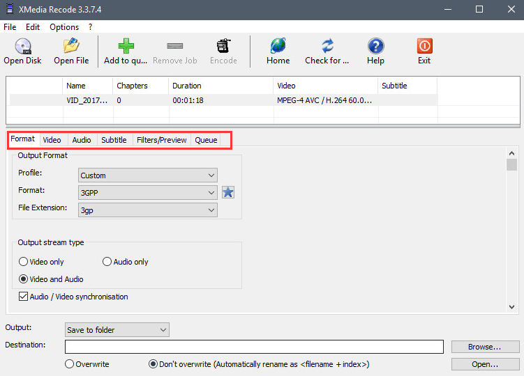Click the 00:01:18 duration cell
This screenshot has width=524, height=376.
188,100
